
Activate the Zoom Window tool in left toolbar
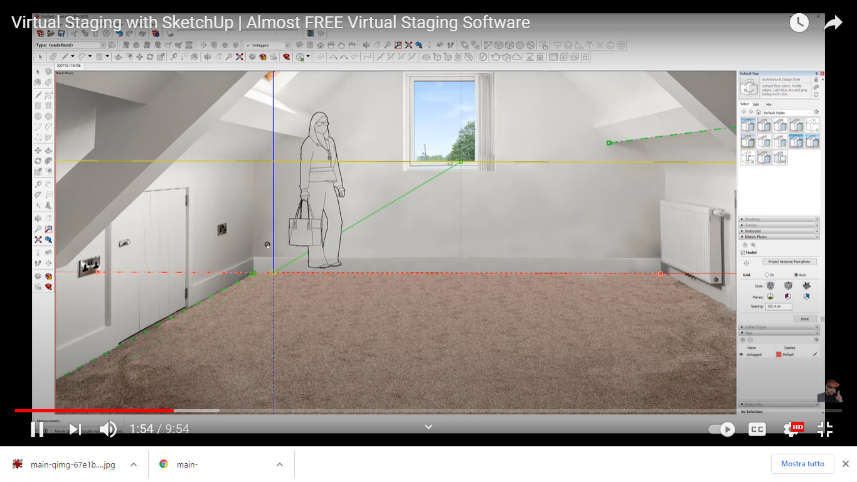pyautogui.click(x=48, y=229)
